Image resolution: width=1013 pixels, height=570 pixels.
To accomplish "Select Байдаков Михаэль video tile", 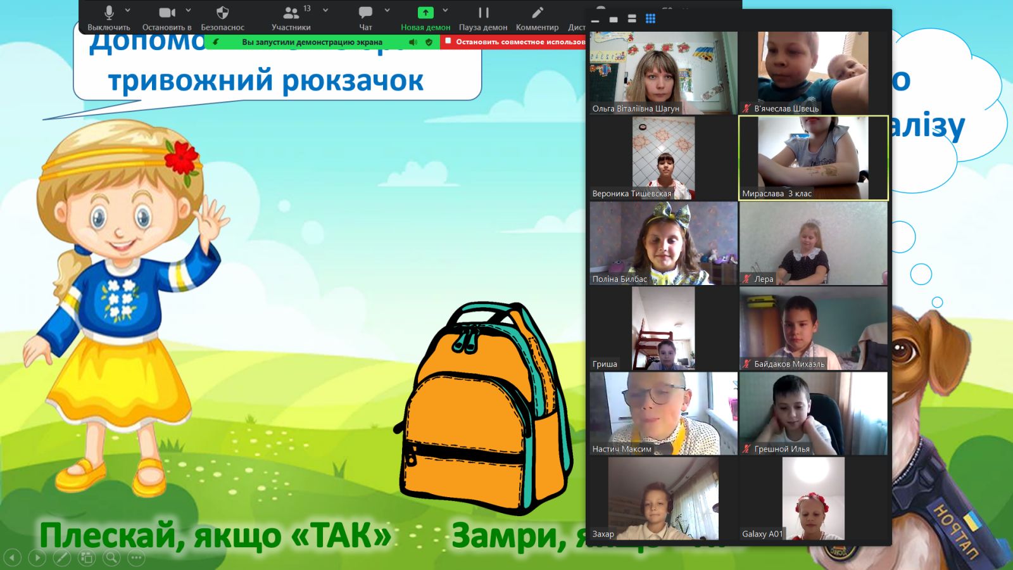I will pyautogui.click(x=814, y=329).
